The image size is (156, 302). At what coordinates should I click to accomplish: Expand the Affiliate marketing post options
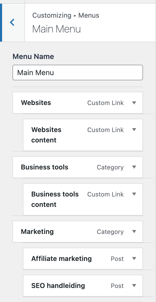point(134,259)
